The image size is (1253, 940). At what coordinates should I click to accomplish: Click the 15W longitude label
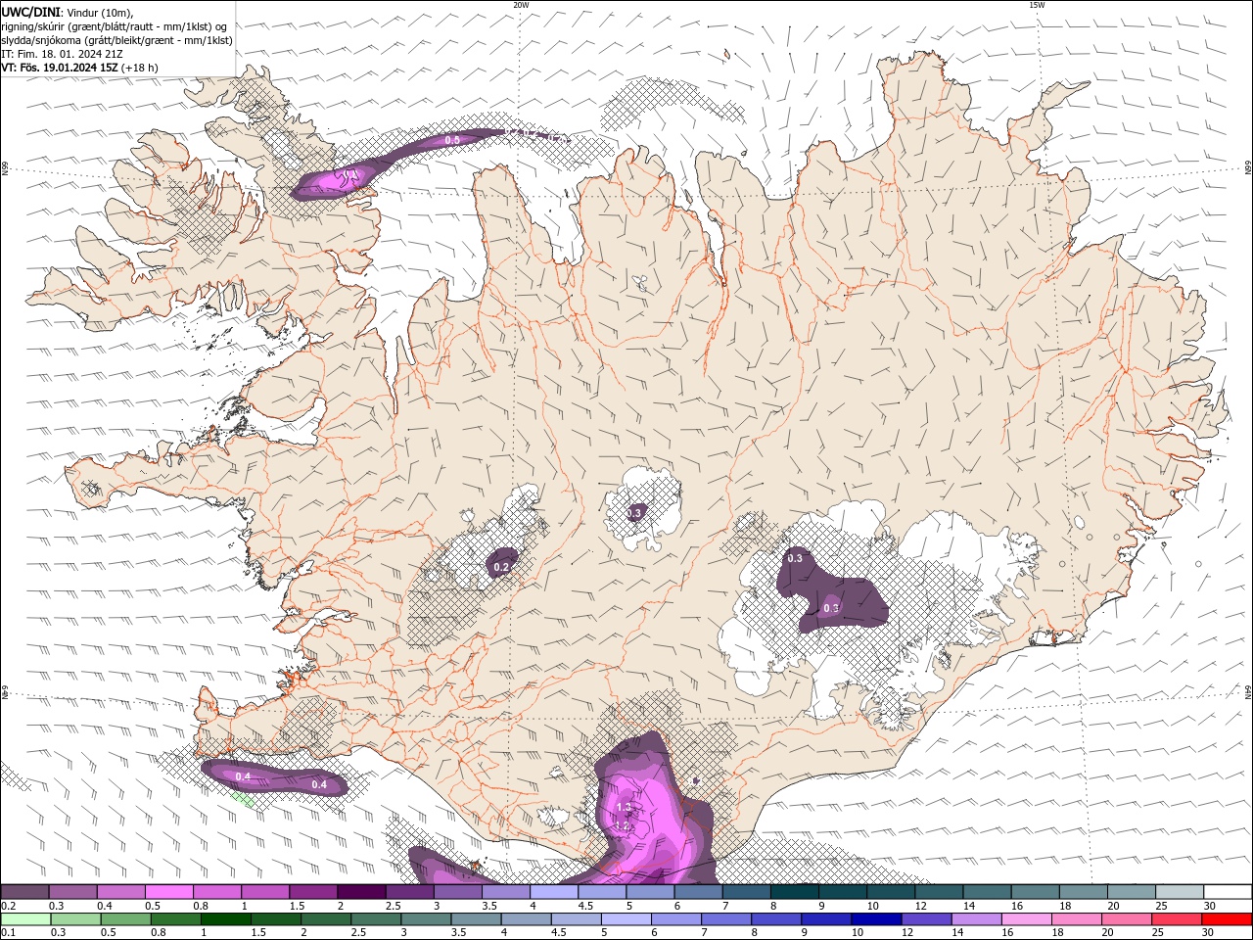[x=1036, y=5]
